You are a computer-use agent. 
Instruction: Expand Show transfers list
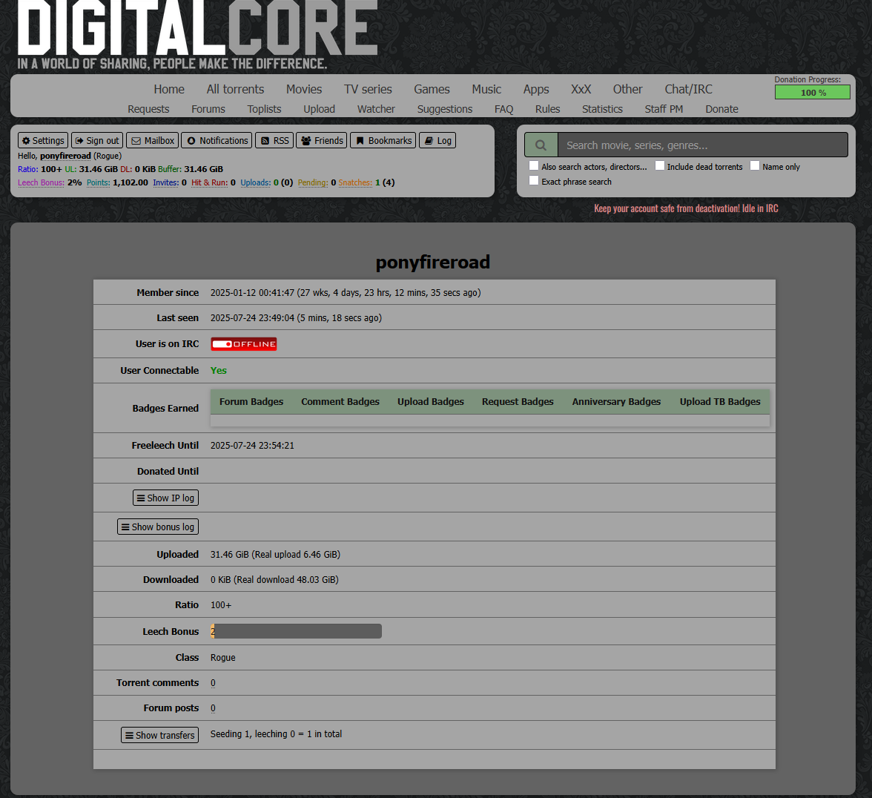(x=160, y=736)
